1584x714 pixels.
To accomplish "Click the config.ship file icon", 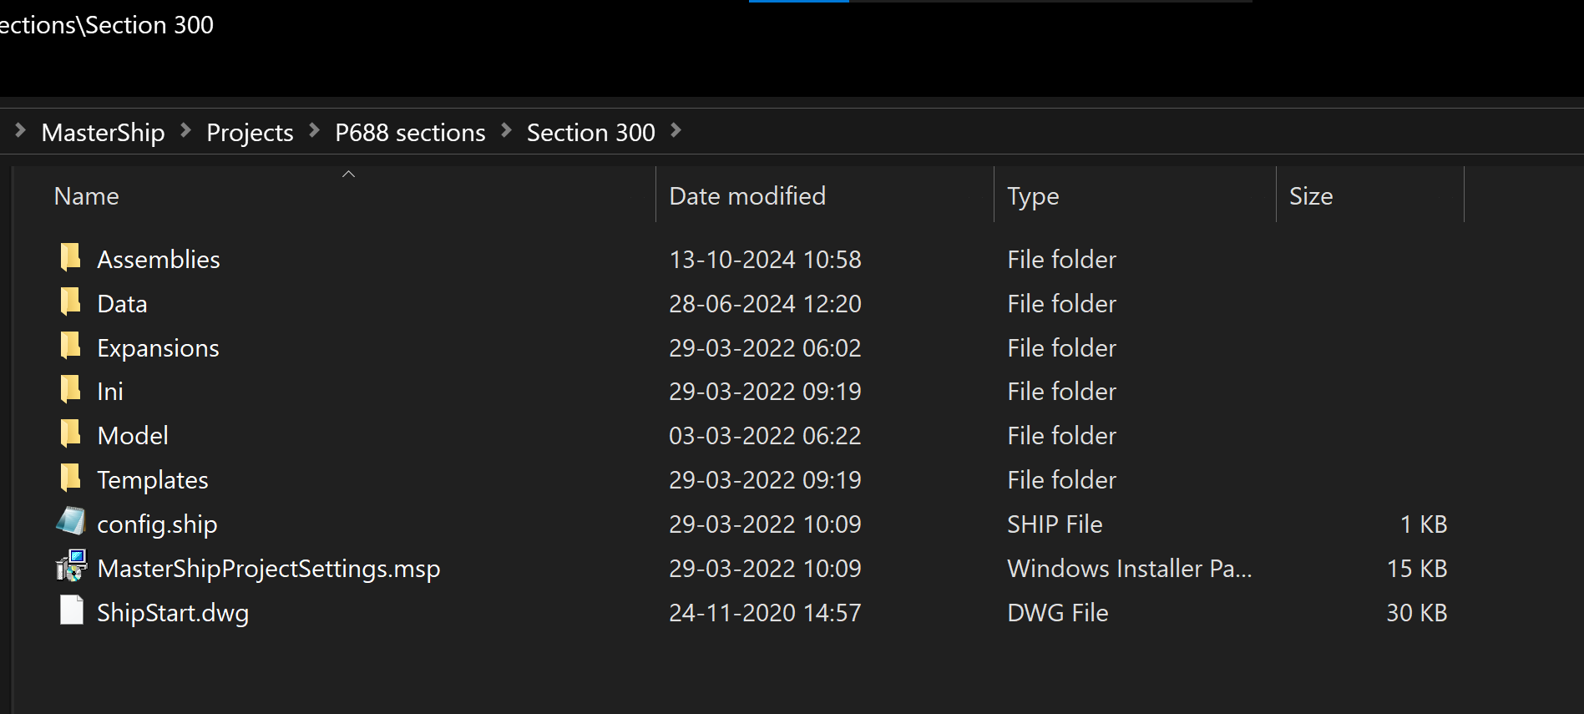I will pyautogui.click(x=71, y=523).
